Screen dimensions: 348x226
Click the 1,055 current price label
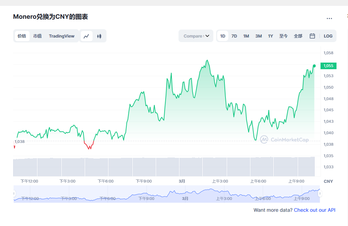point(328,66)
